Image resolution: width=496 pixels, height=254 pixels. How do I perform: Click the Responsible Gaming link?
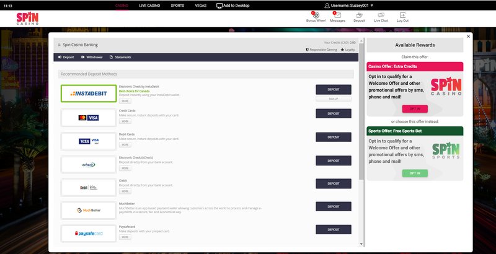[323, 50]
